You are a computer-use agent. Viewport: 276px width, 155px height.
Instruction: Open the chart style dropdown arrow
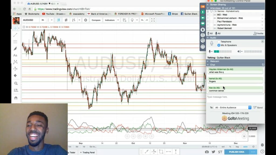[79, 20]
